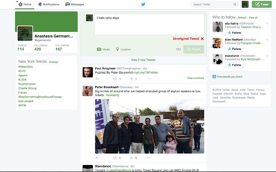Open the Karl Joseph trend
The height and width of the screenshot is (172, 276).
tap(26, 101)
